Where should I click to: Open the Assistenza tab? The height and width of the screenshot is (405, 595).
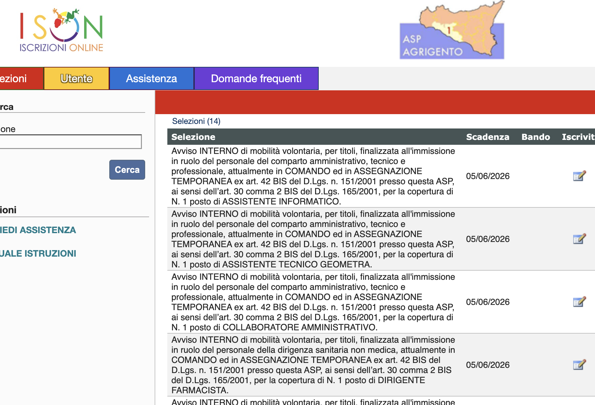click(x=152, y=79)
